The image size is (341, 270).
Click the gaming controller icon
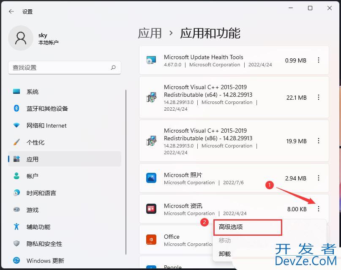tap(16, 210)
